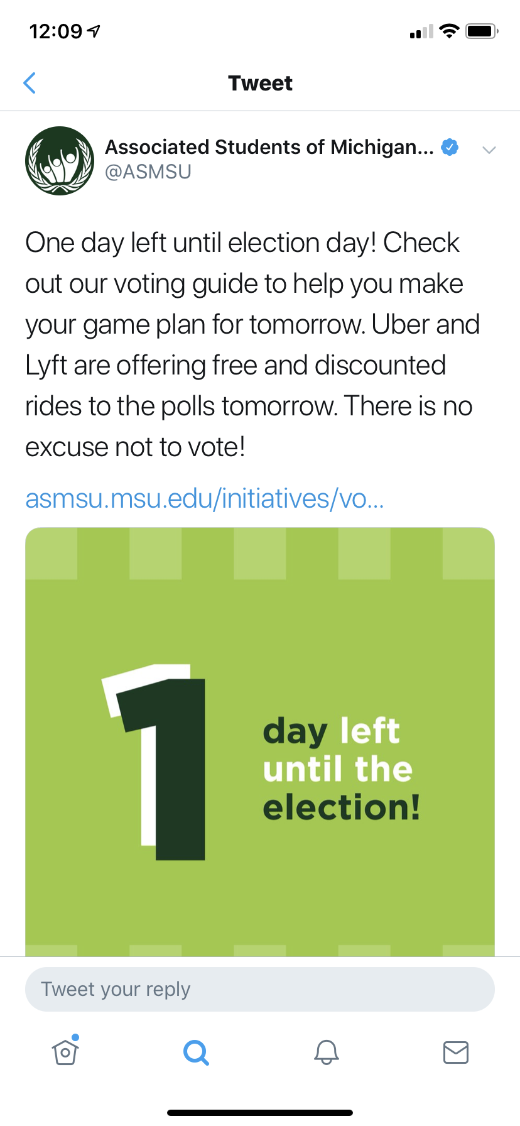Tap the cellular signal bars
The width and height of the screenshot is (520, 1126).
click(x=421, y=31)
